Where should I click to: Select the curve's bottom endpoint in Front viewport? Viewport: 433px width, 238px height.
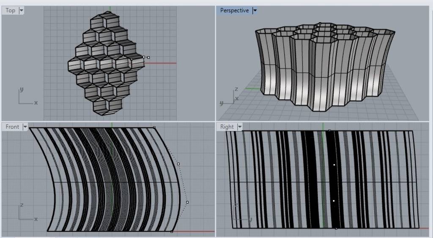[x=172, y=232]
